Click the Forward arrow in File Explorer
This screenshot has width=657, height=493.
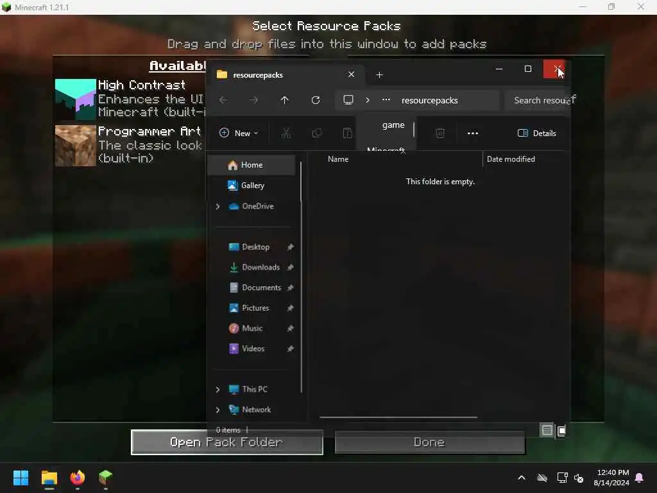click(x=254, y=100)
